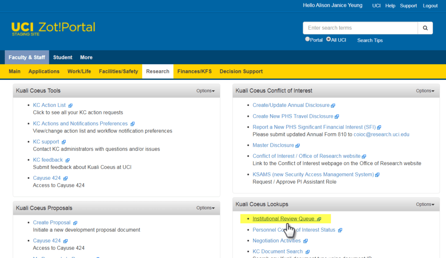Switch to the Student tab
This screenshot has height=258, width=446.
point(63,57)
